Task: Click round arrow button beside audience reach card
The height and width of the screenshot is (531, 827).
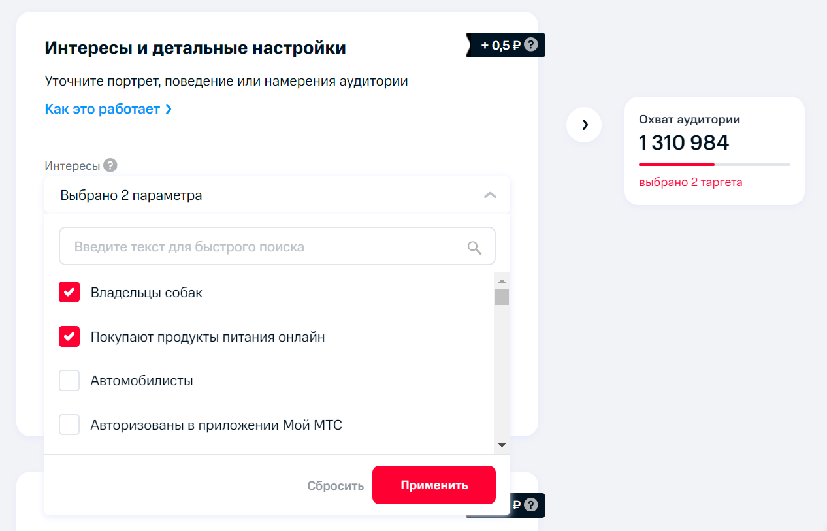Action: [584, 125]
